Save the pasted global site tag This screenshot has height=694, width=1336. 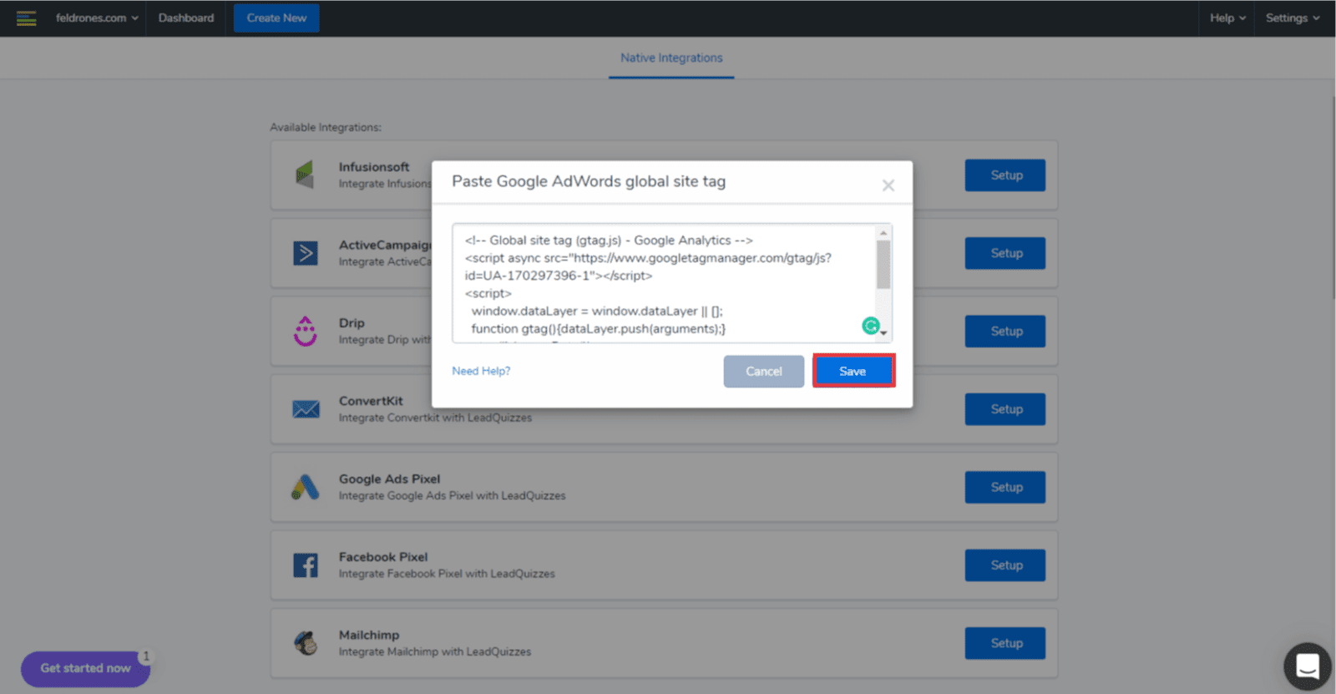[853, 372]
